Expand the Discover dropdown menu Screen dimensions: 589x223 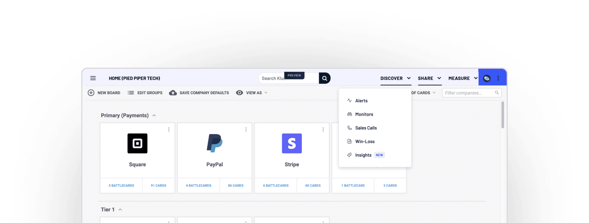pyautogui.click(x=396, y=78)
